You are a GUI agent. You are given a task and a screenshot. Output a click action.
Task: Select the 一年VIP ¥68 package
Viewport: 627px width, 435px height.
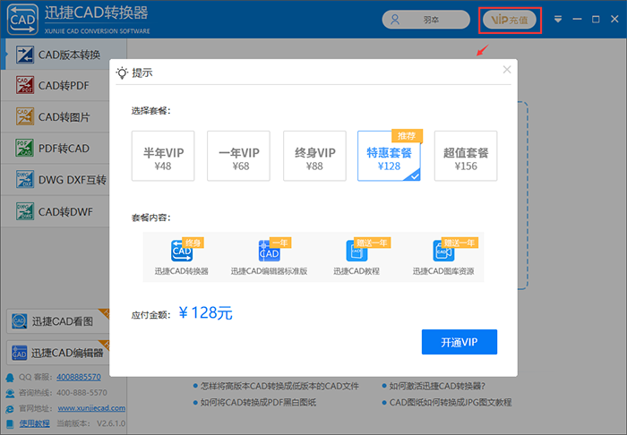coord(239,156)
